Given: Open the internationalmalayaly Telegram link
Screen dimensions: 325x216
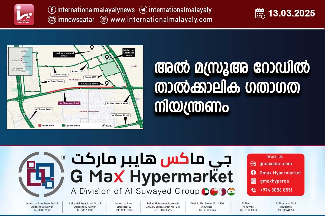Looking at the screenshot, I should (x=180, y=10).
